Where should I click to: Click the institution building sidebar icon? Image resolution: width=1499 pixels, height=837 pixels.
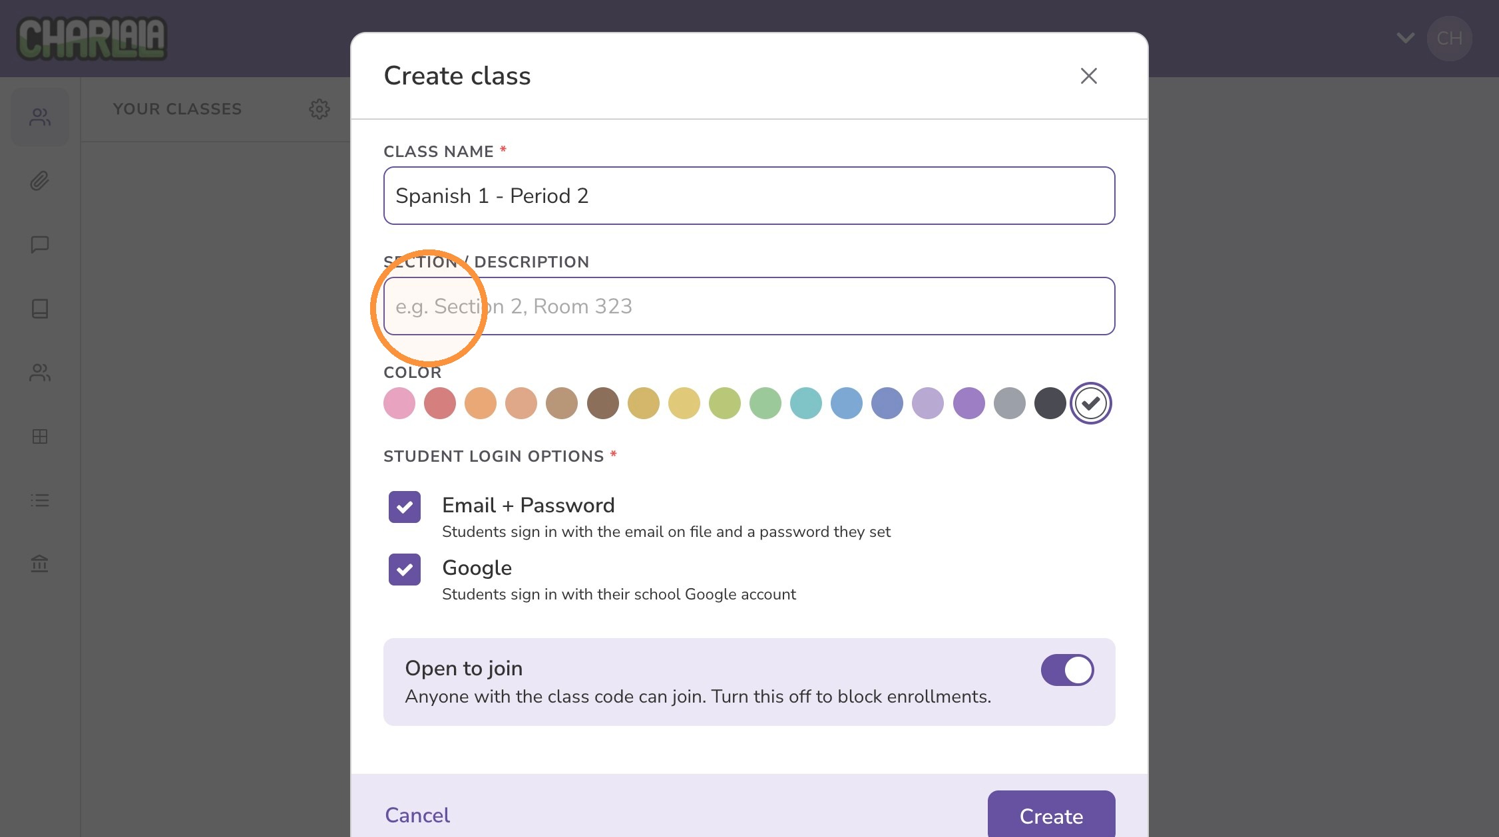pos(40,564)
